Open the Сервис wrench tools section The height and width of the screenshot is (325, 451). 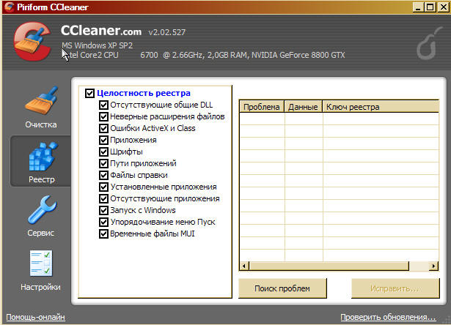click(41, 216)
